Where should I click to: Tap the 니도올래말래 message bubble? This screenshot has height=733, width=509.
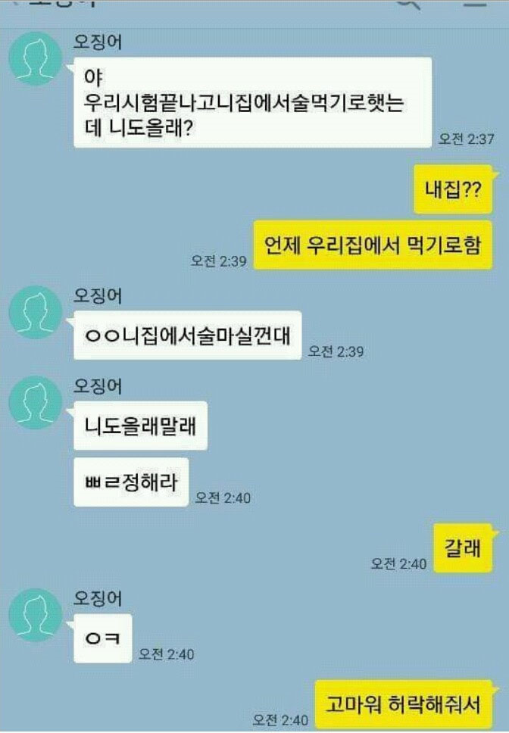(x=140, y=426)
